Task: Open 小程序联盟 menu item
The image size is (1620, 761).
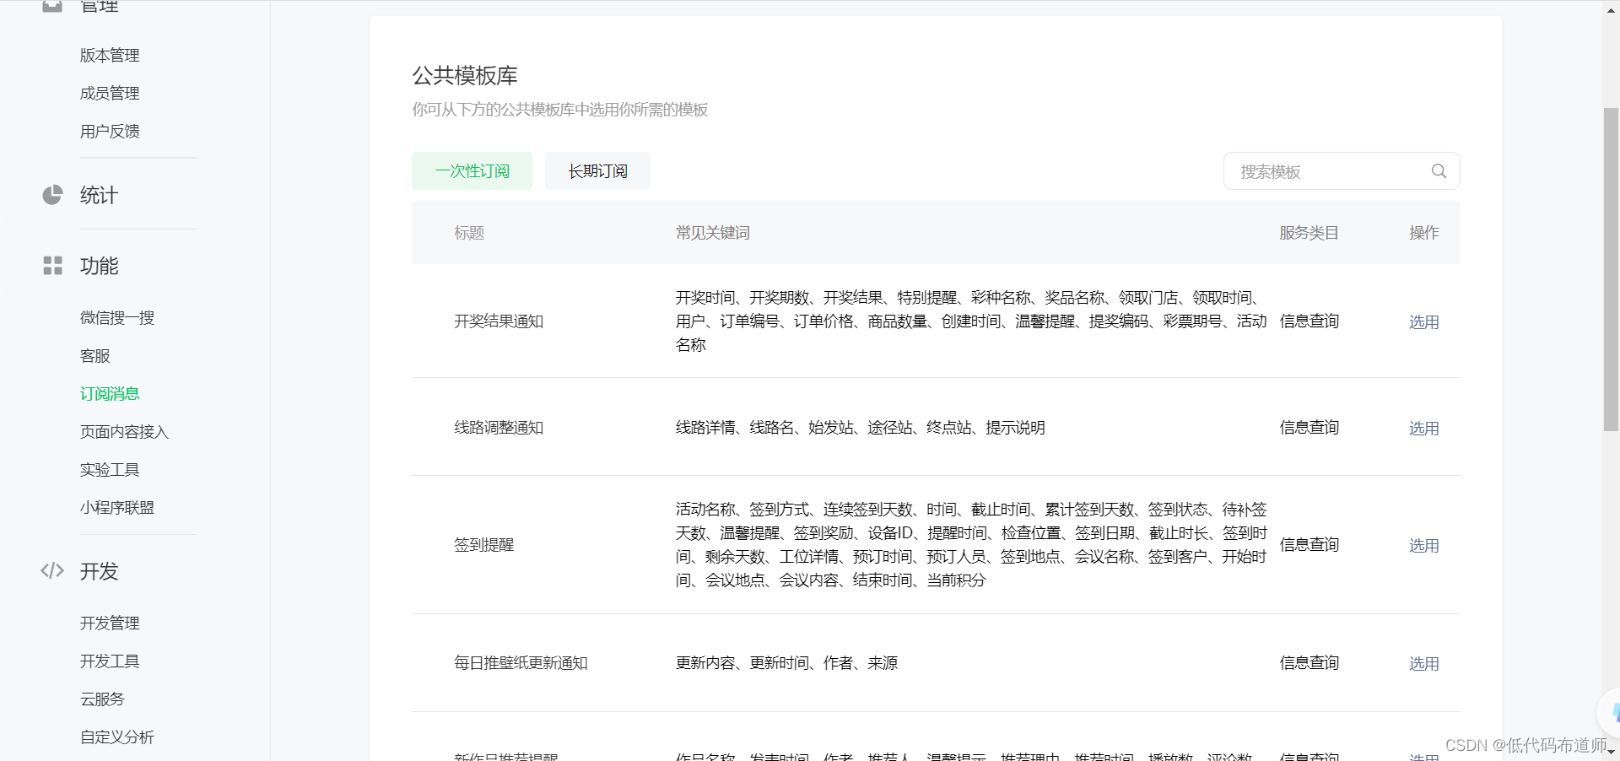Action: [x=117, y=508]
